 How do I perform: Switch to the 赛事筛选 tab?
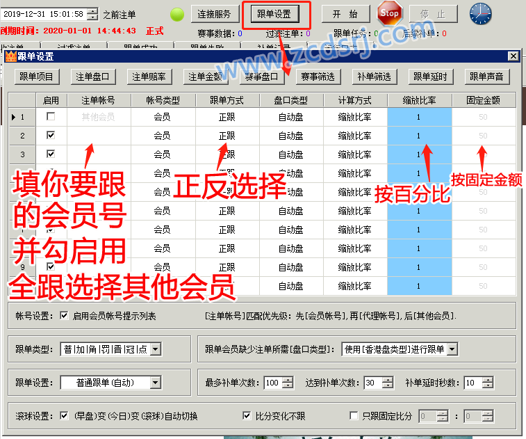point(318,77)
